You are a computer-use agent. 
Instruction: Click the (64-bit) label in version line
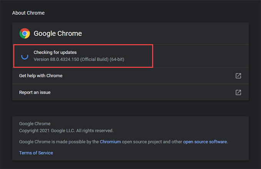[116, 59]
